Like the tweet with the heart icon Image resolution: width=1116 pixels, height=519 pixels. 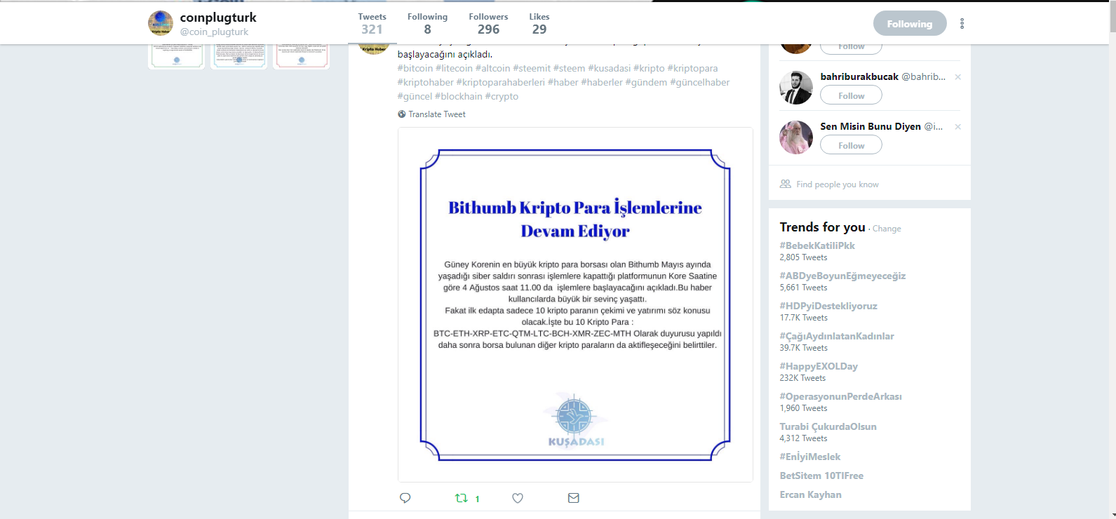tap(518, 498)
